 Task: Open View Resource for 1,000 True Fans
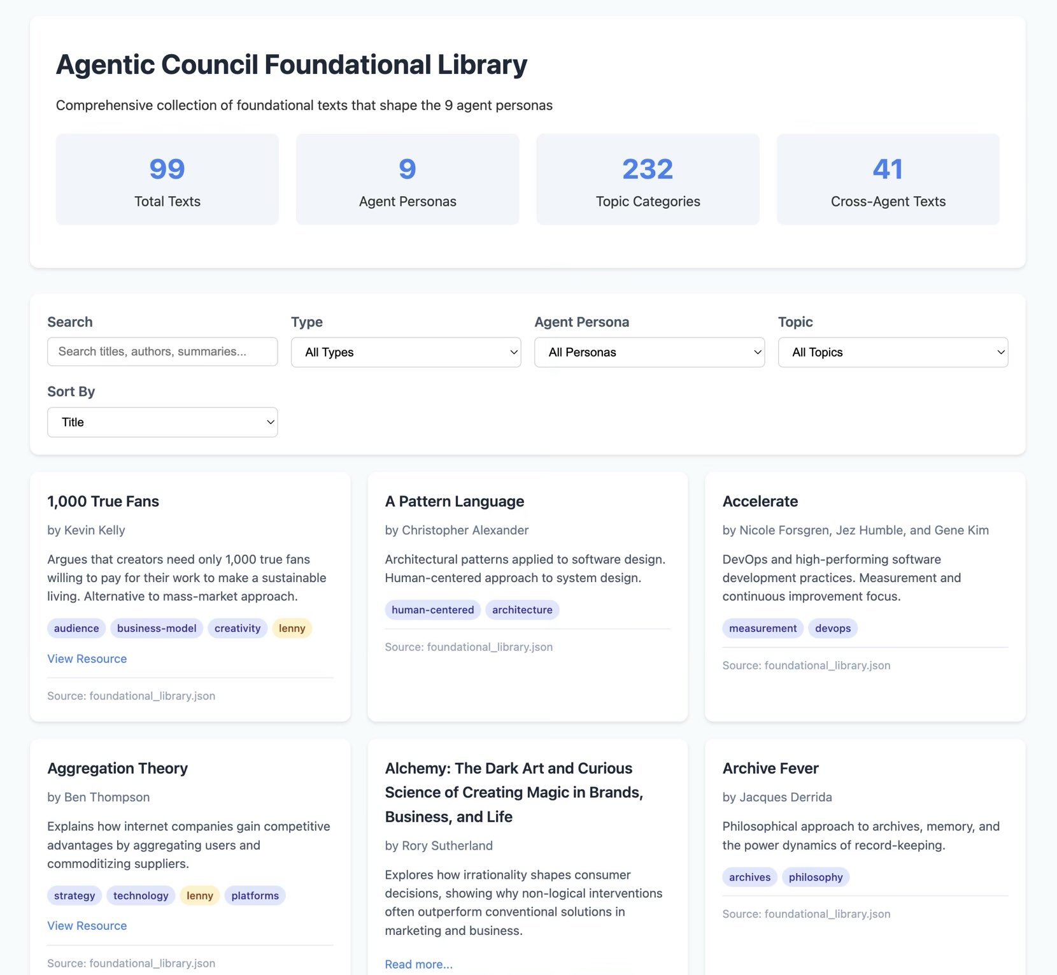(87, 658)
